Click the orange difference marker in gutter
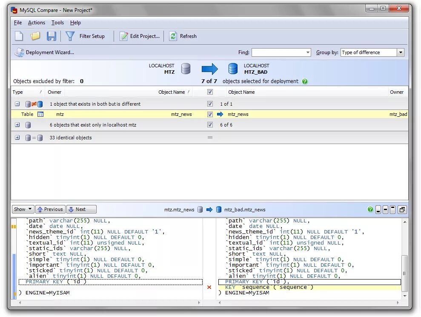 (x=14, y=227)
